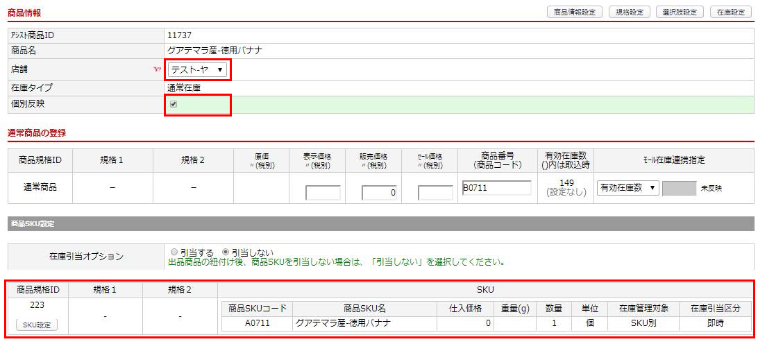Click the gray box beside 未反映
Image resolution: width=758 pixels, height=344 pixels.
pos(679,189)
